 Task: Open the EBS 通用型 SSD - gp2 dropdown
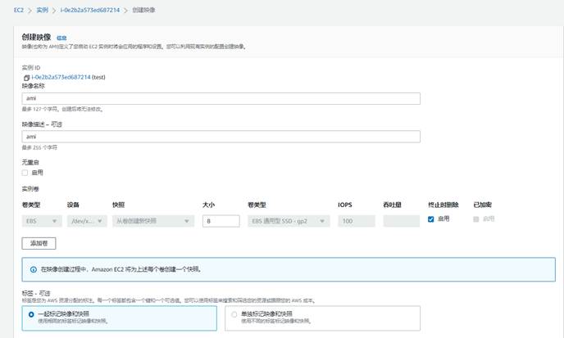pyautogui.click(x=289, y=221)
